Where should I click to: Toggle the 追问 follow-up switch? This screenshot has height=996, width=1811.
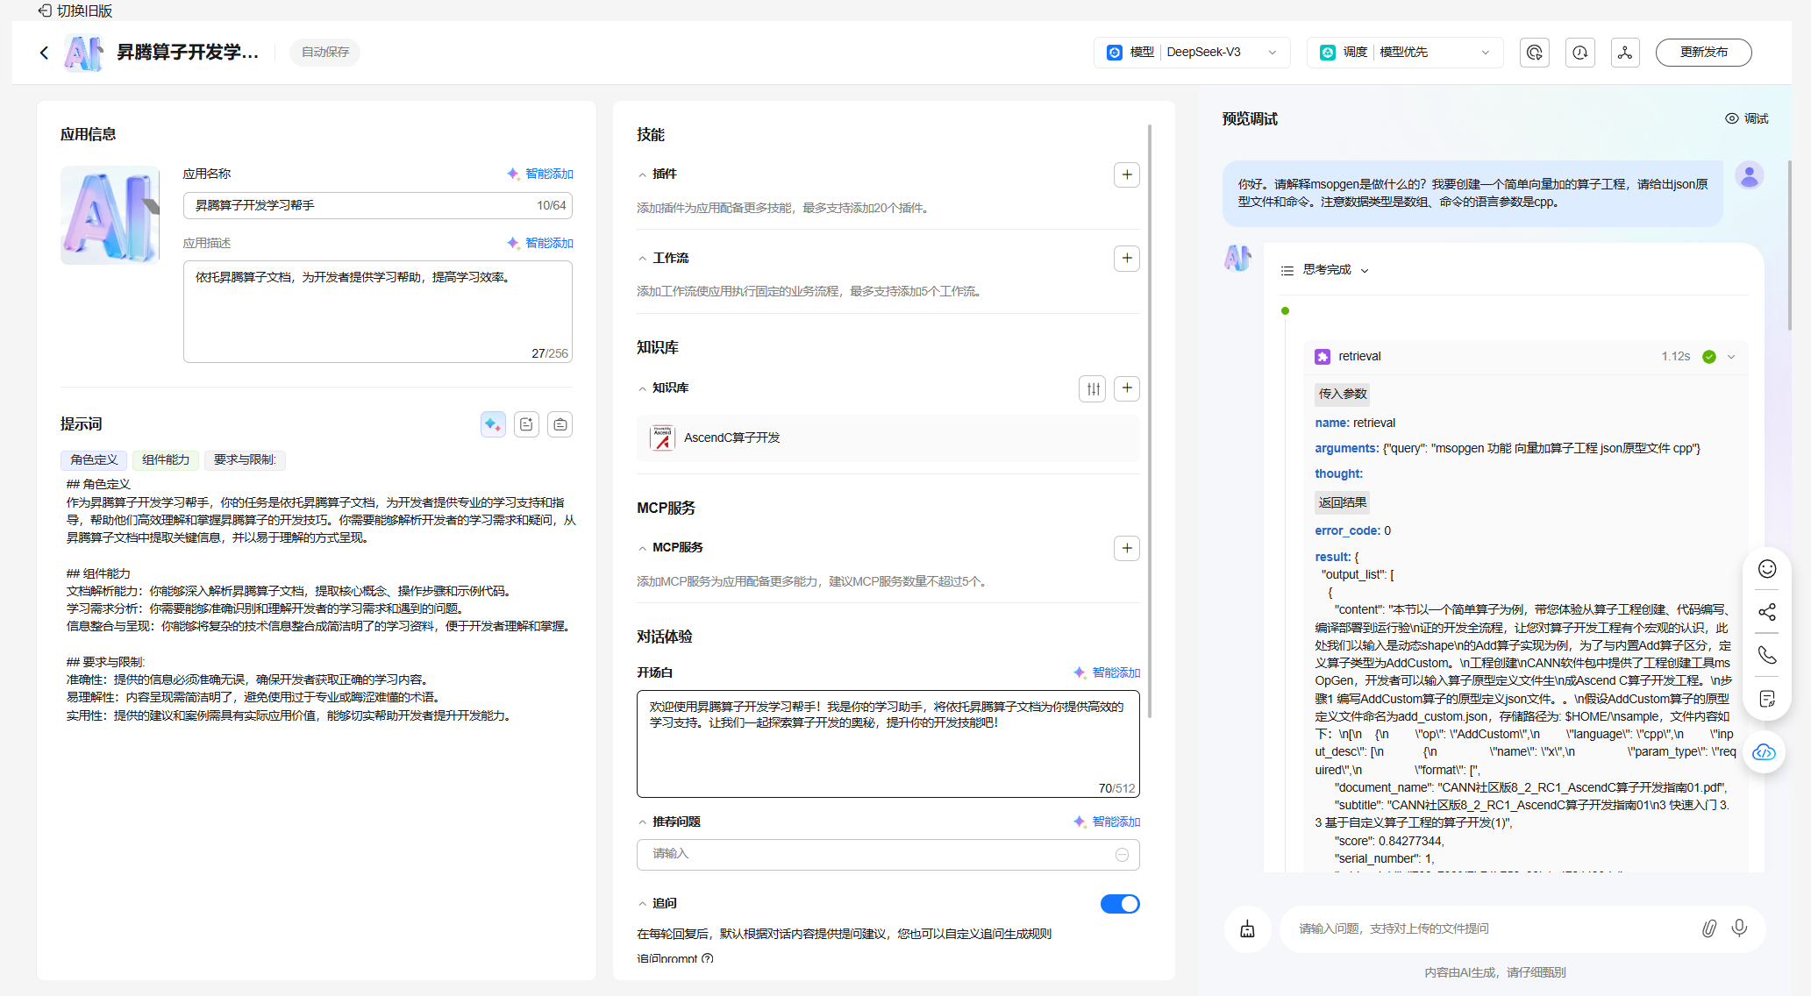point(1119,904)
